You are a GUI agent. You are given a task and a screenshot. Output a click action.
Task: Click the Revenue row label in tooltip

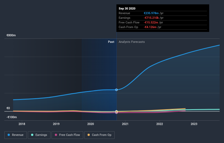pos(124,13)
